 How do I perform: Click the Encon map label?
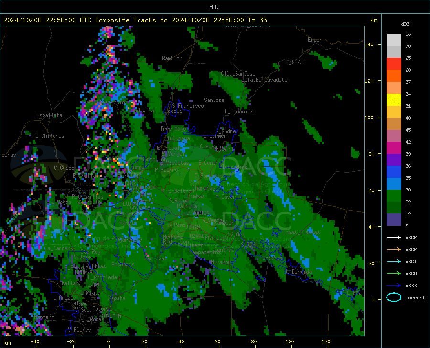(x=315, y=40)
